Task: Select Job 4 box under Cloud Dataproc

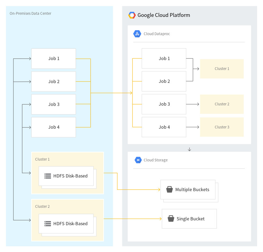Action: pyautogui.click(x=164, y=127)
